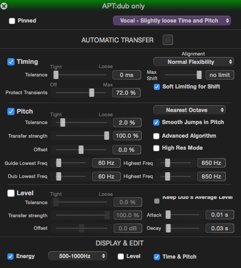Click the Pitch Offset slider handle
This screenshot has width=241, height=268.
(81, 150)
